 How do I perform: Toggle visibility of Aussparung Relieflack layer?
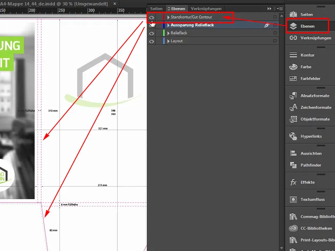(x=152, y=25)
